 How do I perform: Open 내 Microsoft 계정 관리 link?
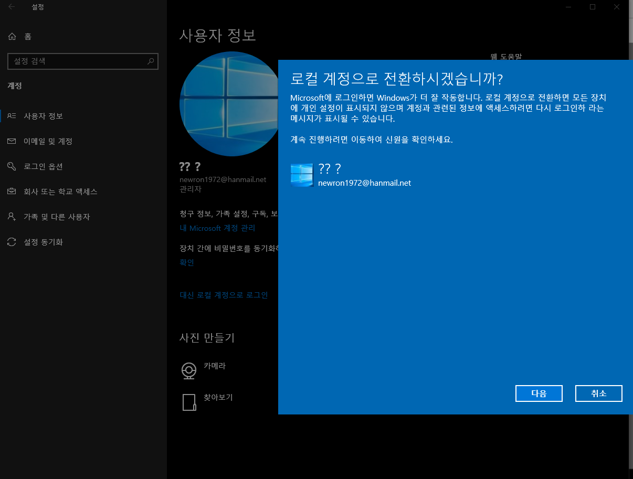pos(217,228)
